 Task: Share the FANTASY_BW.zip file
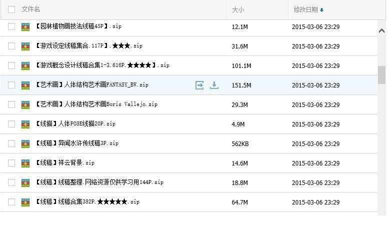pos(199,85)
